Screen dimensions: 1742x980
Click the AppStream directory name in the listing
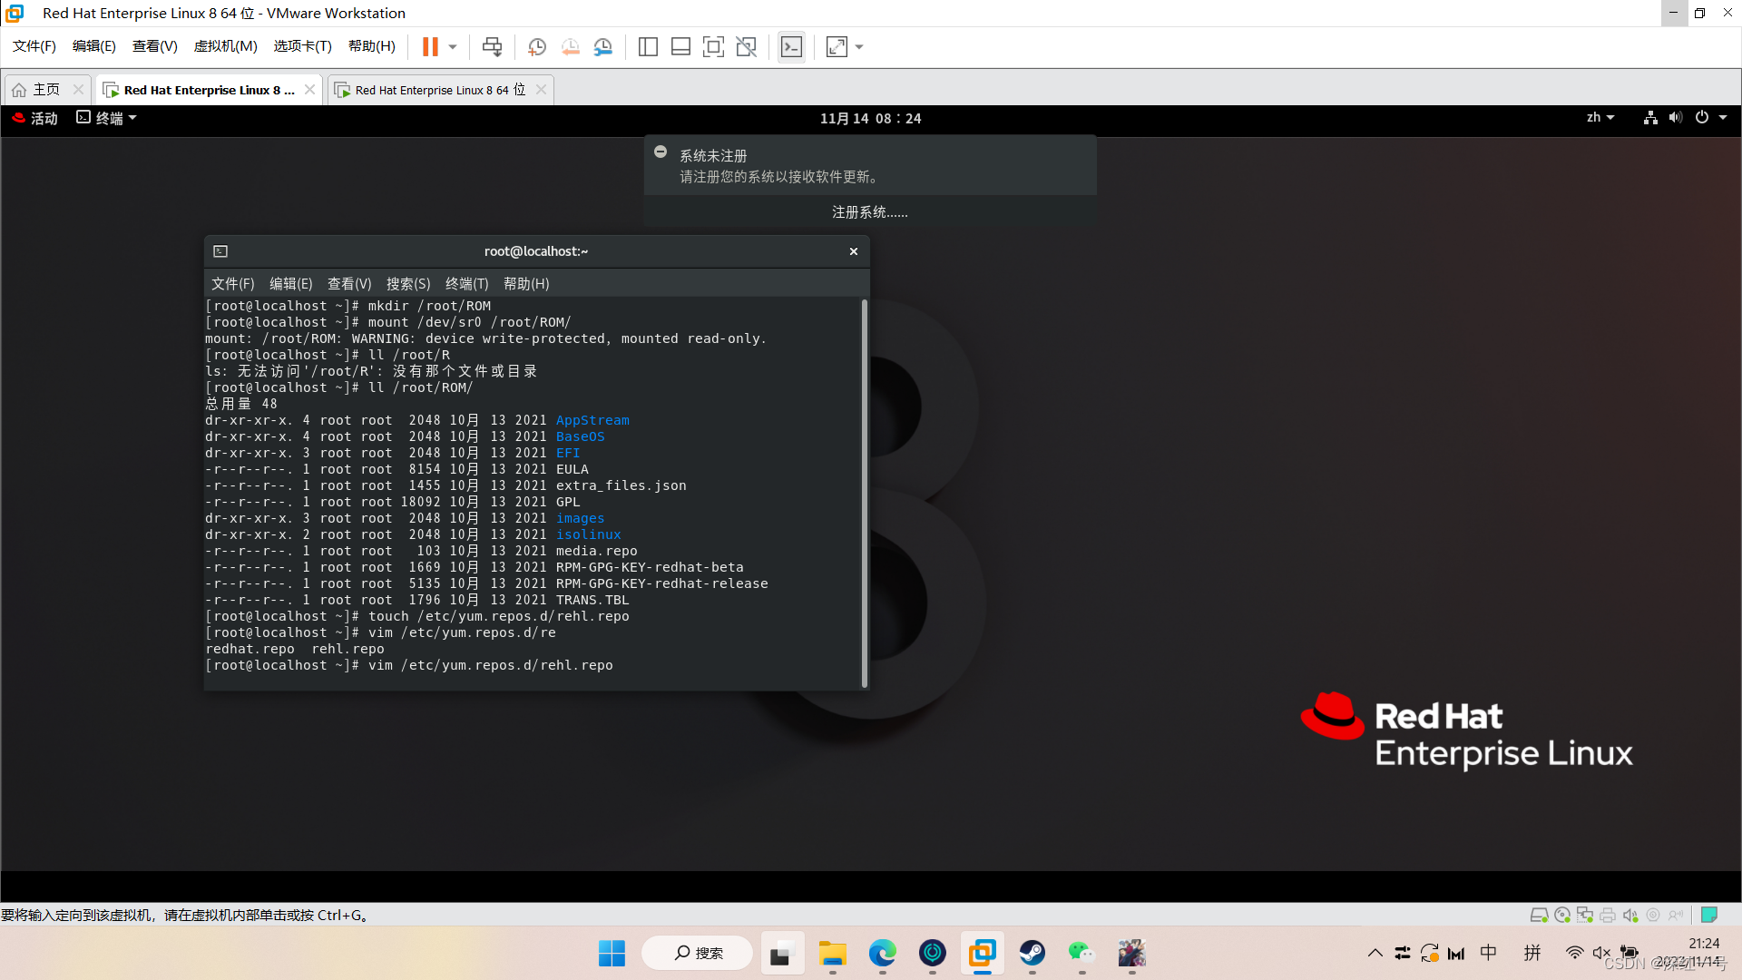592,420
